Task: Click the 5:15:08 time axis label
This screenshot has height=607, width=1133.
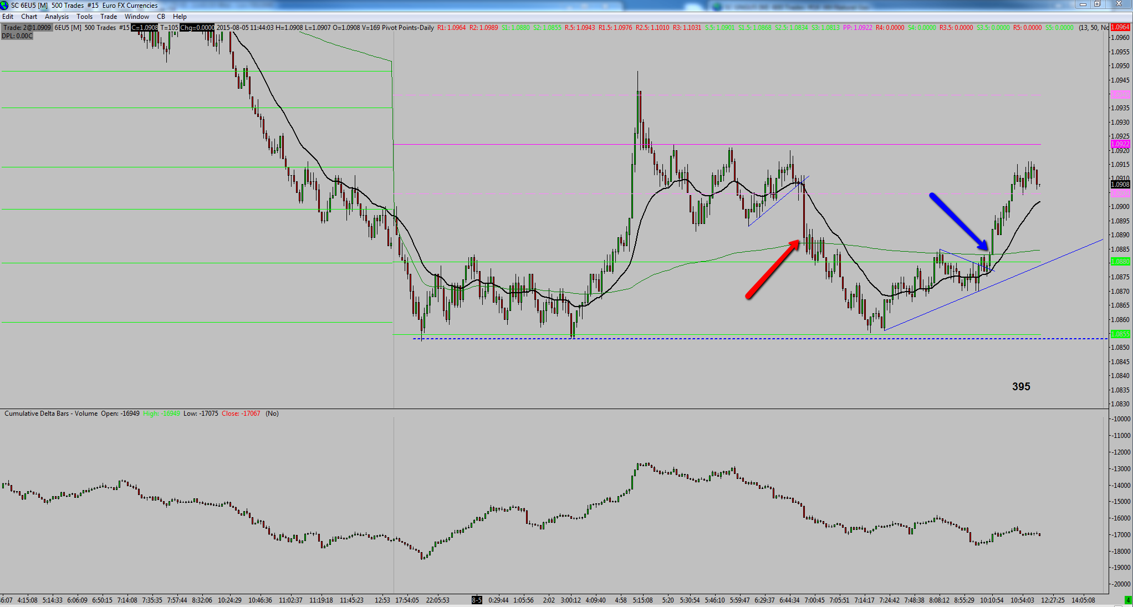Action: pos(642,600)
